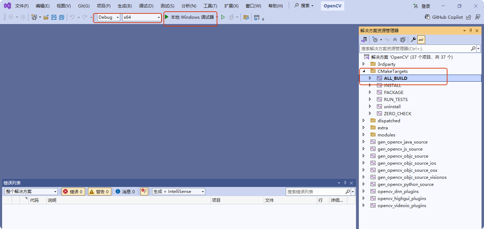Toggle the 警告 0 warnings filter
This screenshot has height=229, width=484.
(x=100, y=192)
